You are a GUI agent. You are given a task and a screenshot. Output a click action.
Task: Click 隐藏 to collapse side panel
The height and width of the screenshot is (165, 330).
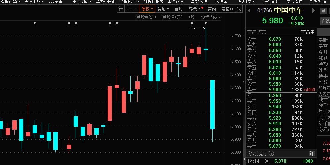[x=227, y=9]
